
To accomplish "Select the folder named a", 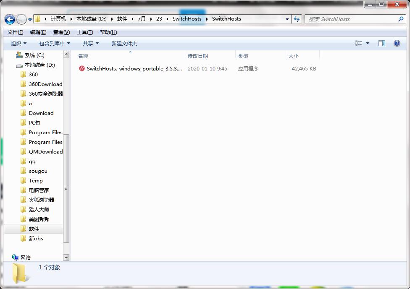I will (30, 104).
